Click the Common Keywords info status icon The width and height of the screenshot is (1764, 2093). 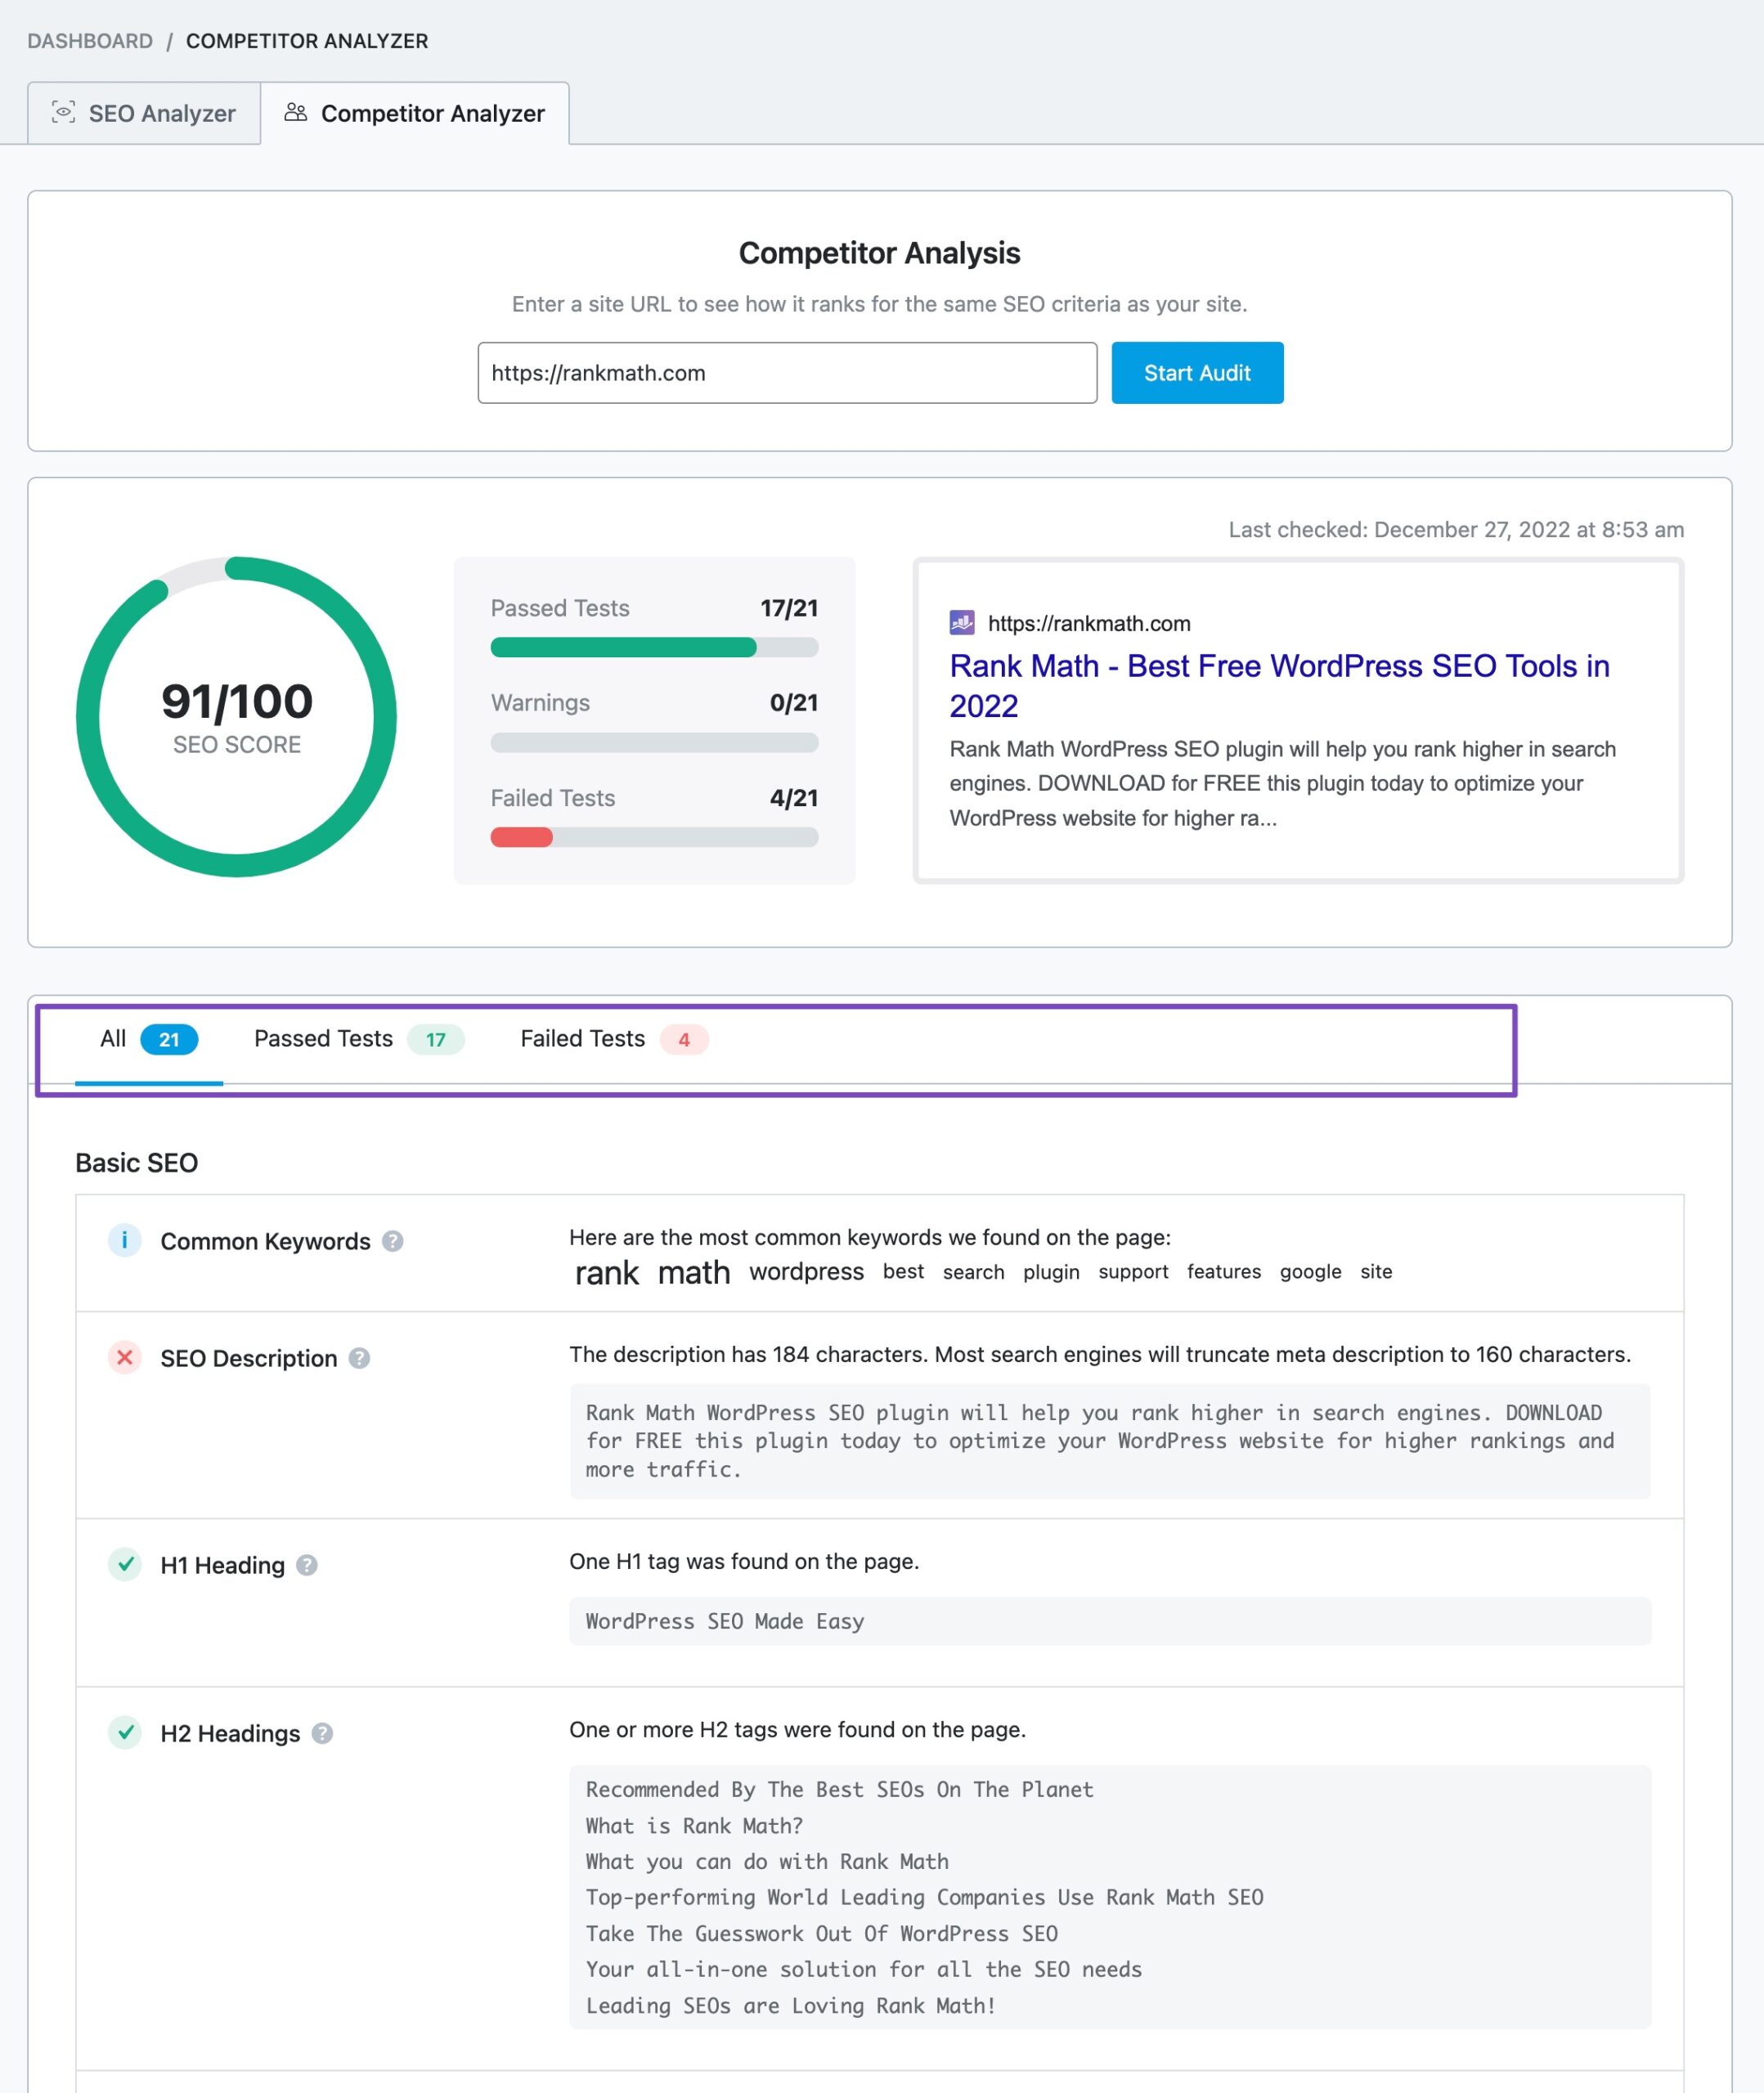124,1240
